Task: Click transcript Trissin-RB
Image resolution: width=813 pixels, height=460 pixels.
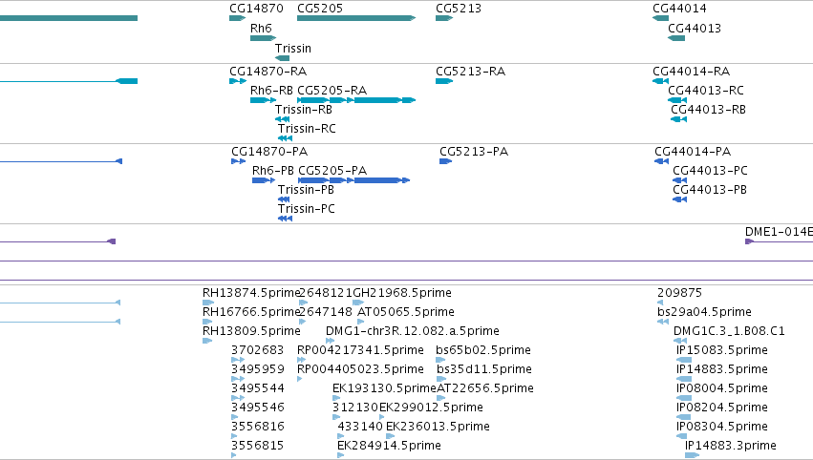Action: point(303,110)
